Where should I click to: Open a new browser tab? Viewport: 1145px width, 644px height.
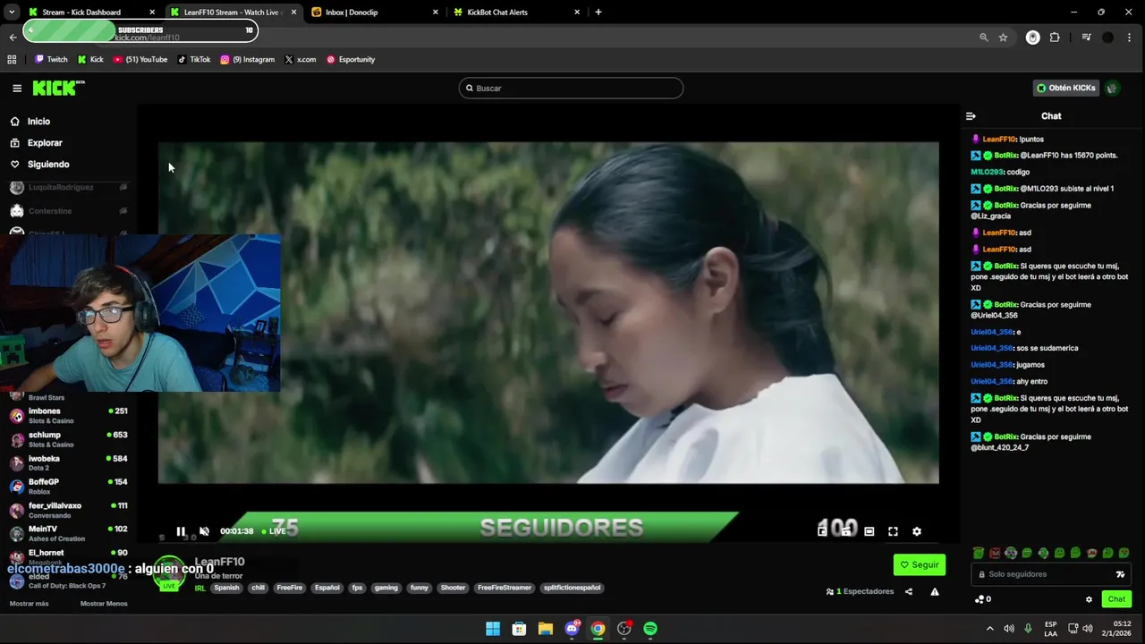(x=598, y=13)
